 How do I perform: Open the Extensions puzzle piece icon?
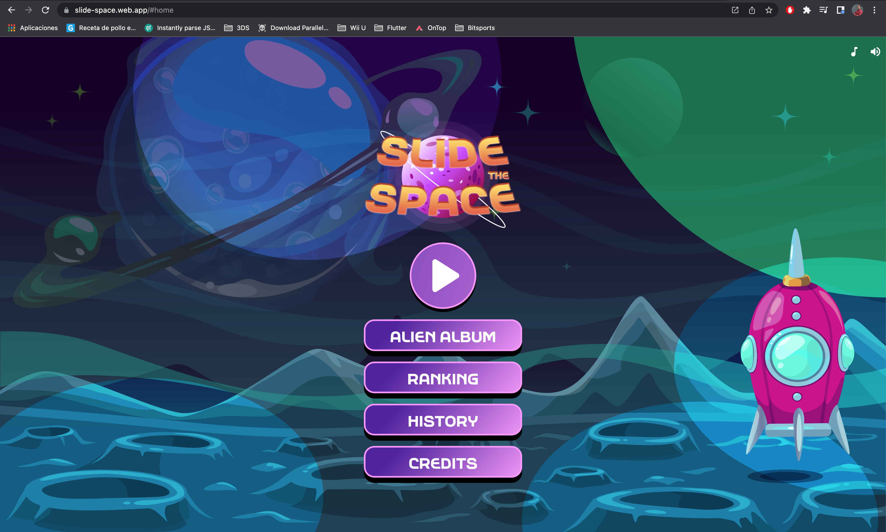(807, 10)
